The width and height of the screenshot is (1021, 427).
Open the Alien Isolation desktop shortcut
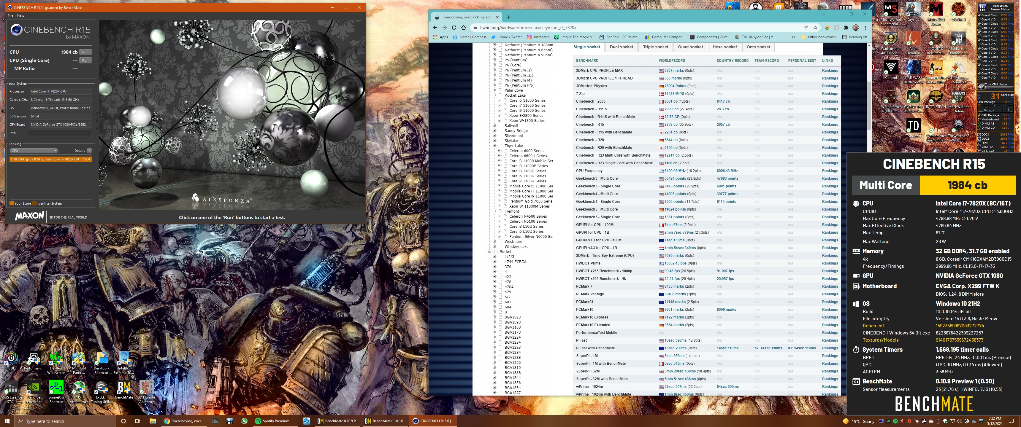click(913, 43)
